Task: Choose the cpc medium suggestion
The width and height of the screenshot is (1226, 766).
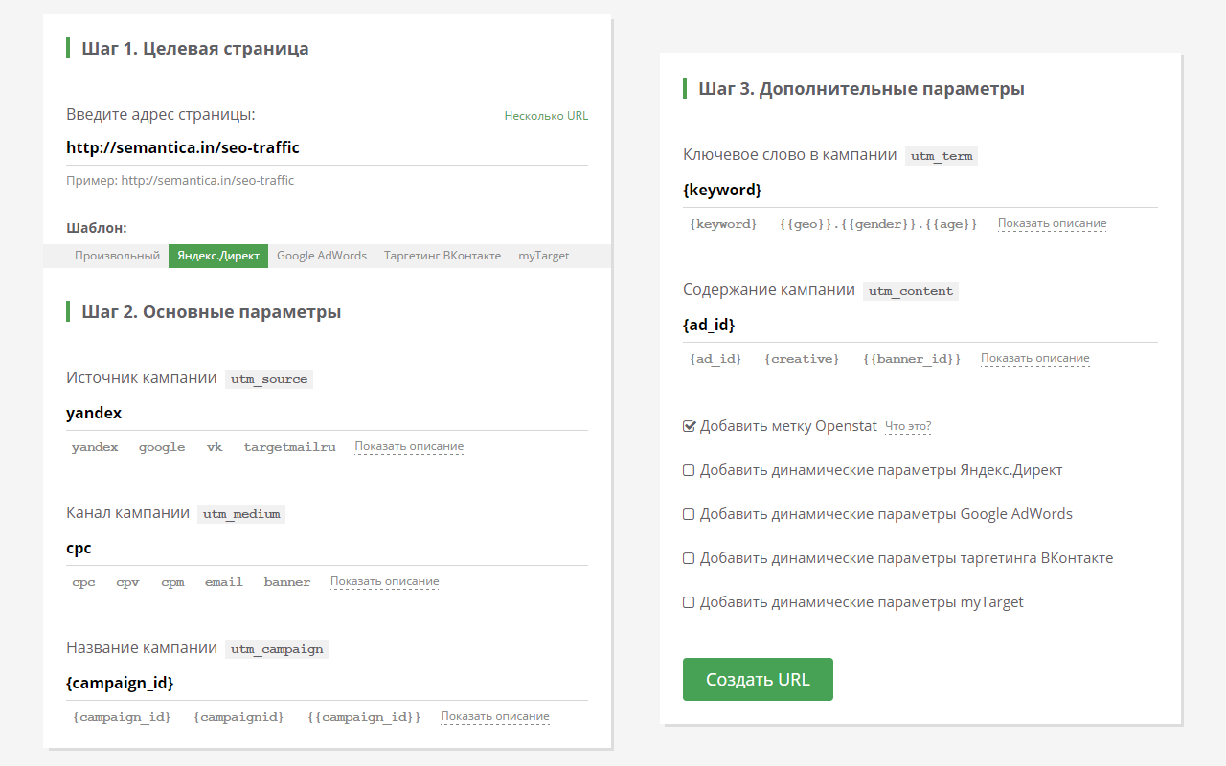Action: click(x=83, y=582)
